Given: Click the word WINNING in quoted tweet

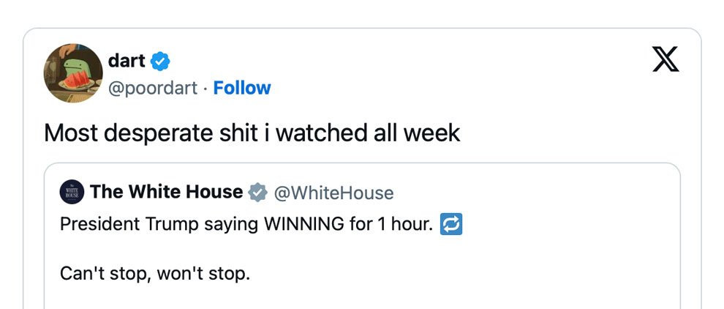Looking at the screenshot, I should pos(303,224).
